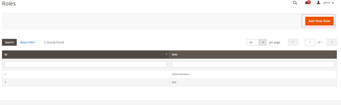Sort by the Role column header
The width and height of the screenshot is (341, 105).
click(253, 54)
